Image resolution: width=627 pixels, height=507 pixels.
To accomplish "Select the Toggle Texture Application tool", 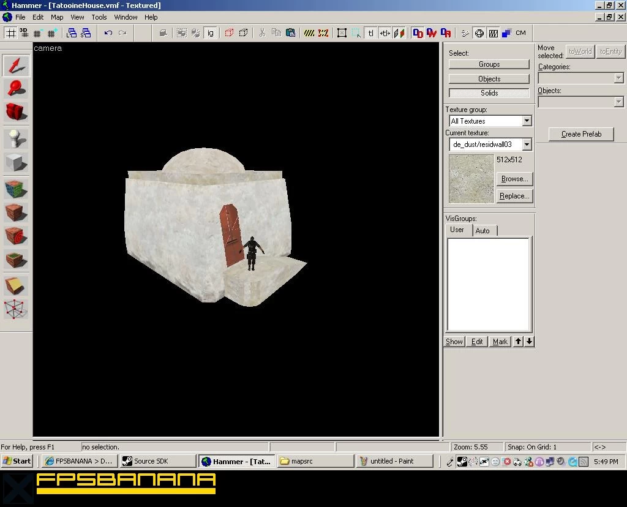I will (x=16, y=190).
